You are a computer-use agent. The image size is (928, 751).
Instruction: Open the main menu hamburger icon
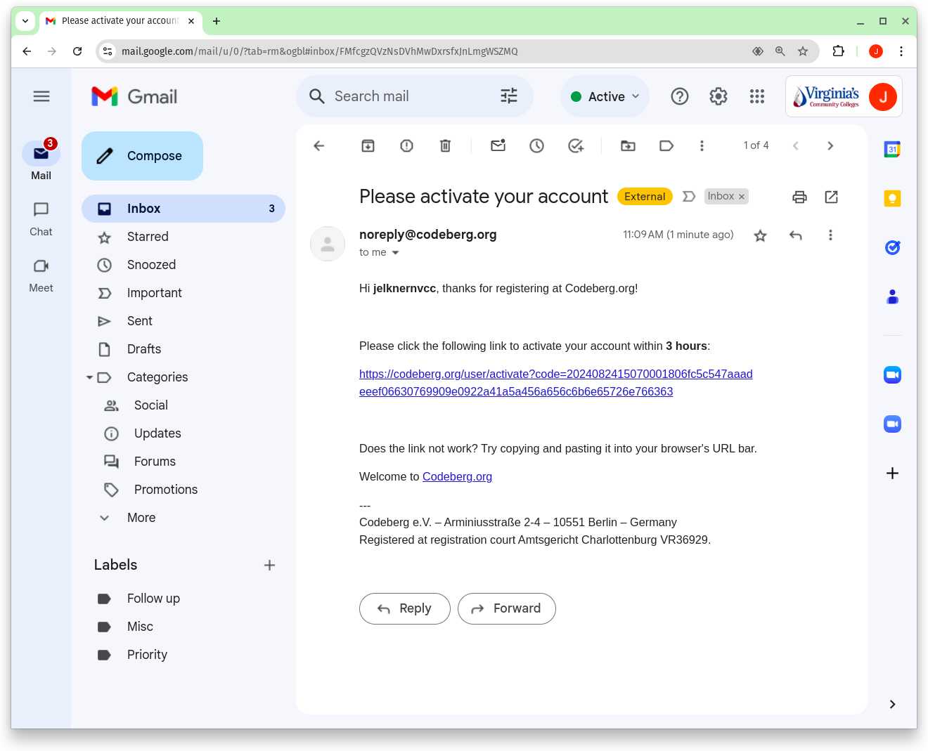41,96
